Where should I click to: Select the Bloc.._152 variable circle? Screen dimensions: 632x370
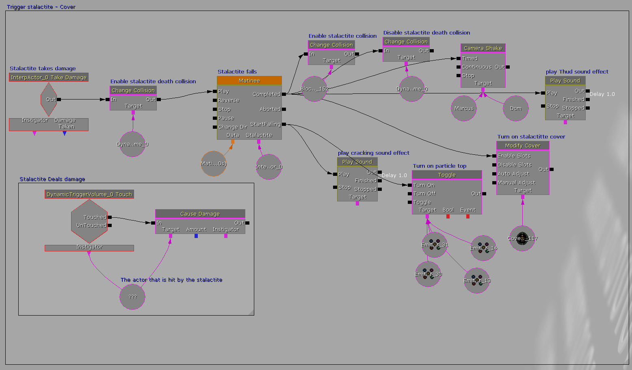tap(314, 89)
